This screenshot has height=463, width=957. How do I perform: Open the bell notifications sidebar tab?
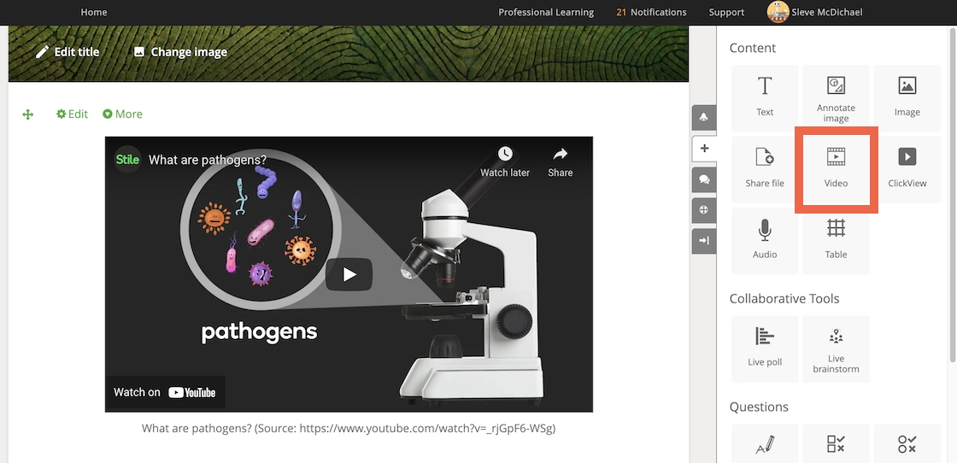704,117
